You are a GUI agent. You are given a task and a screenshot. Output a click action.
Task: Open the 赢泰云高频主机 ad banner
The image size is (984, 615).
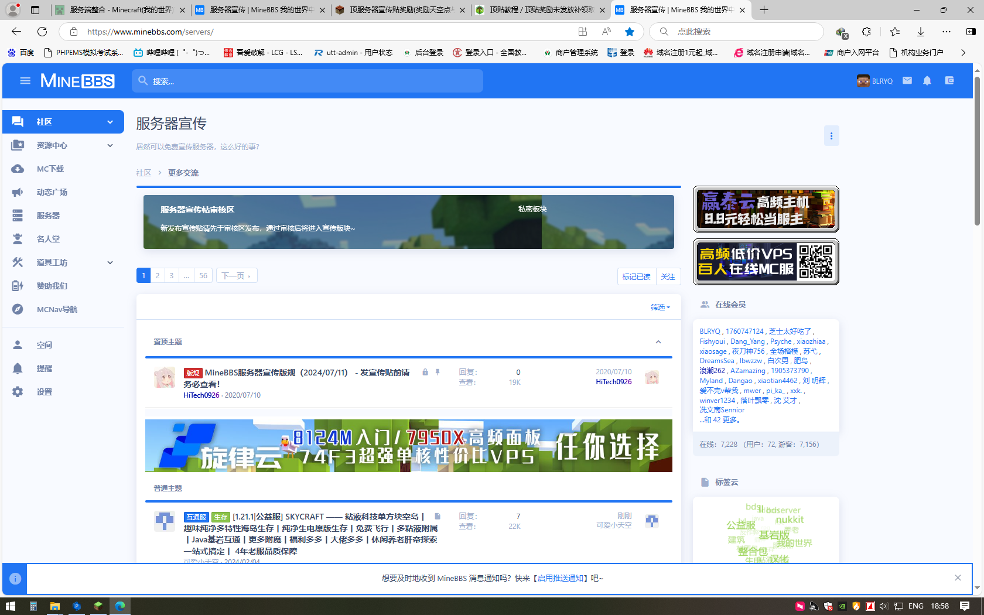tap(766, 209)
